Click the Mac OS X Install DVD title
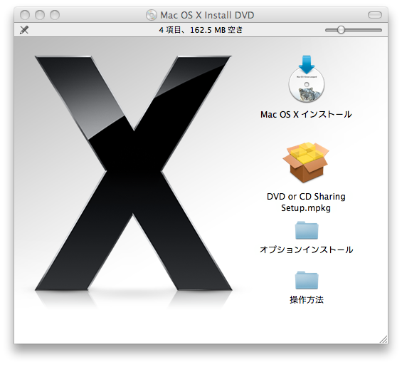Image resolution: width=402 pixels, height=365 pixels. click(207, 15)
